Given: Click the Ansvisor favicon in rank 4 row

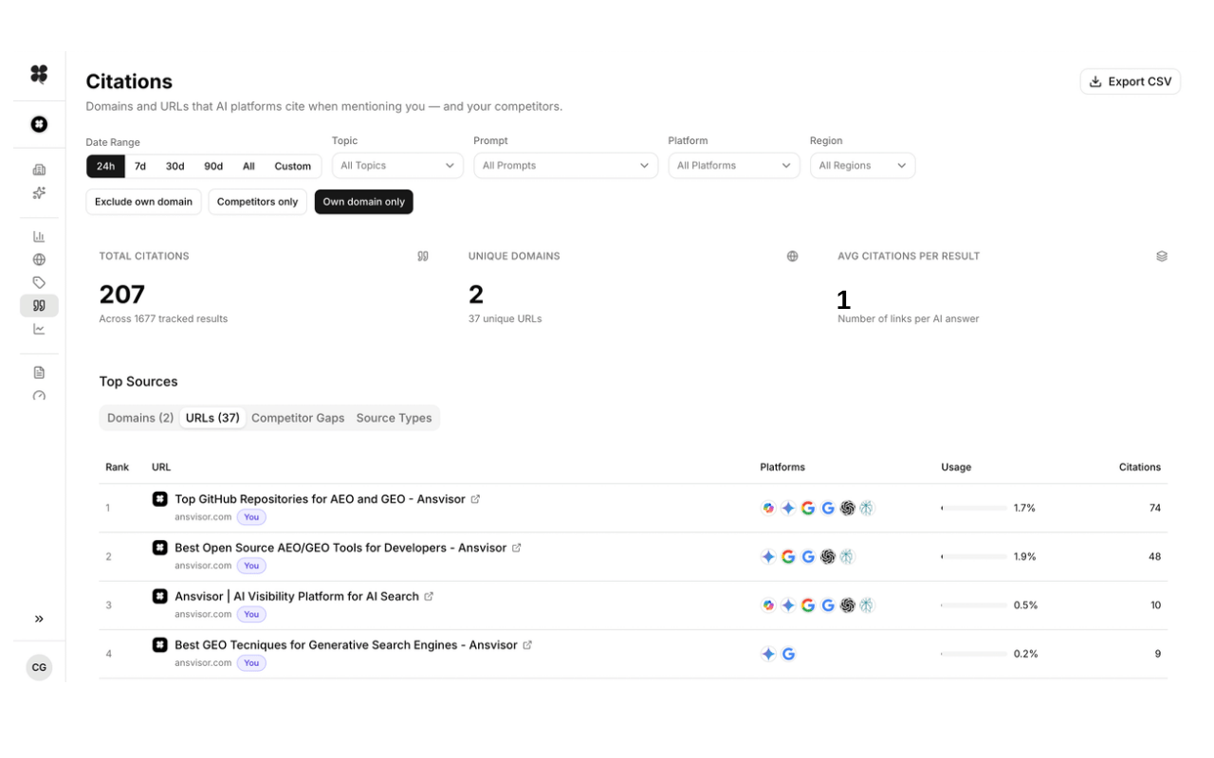Looking at the screenshot, I should pos(160,644).
